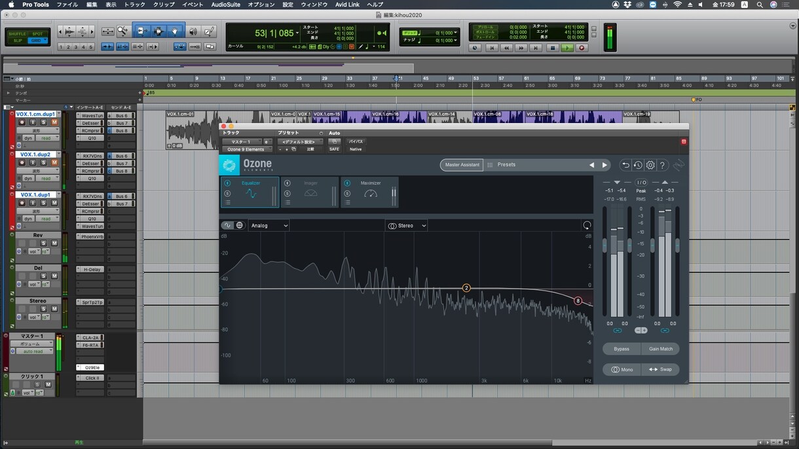The image size is (799, 449).
Task: Open the ファイル menu
Action: tap(67, 5)
